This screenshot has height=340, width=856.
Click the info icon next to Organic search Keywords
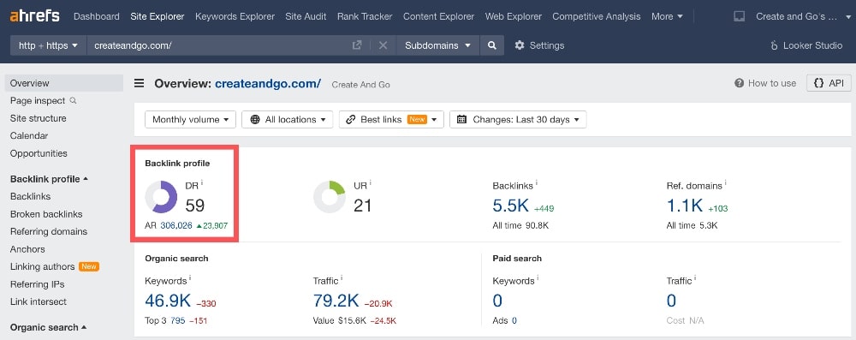(x=189, y=278)
